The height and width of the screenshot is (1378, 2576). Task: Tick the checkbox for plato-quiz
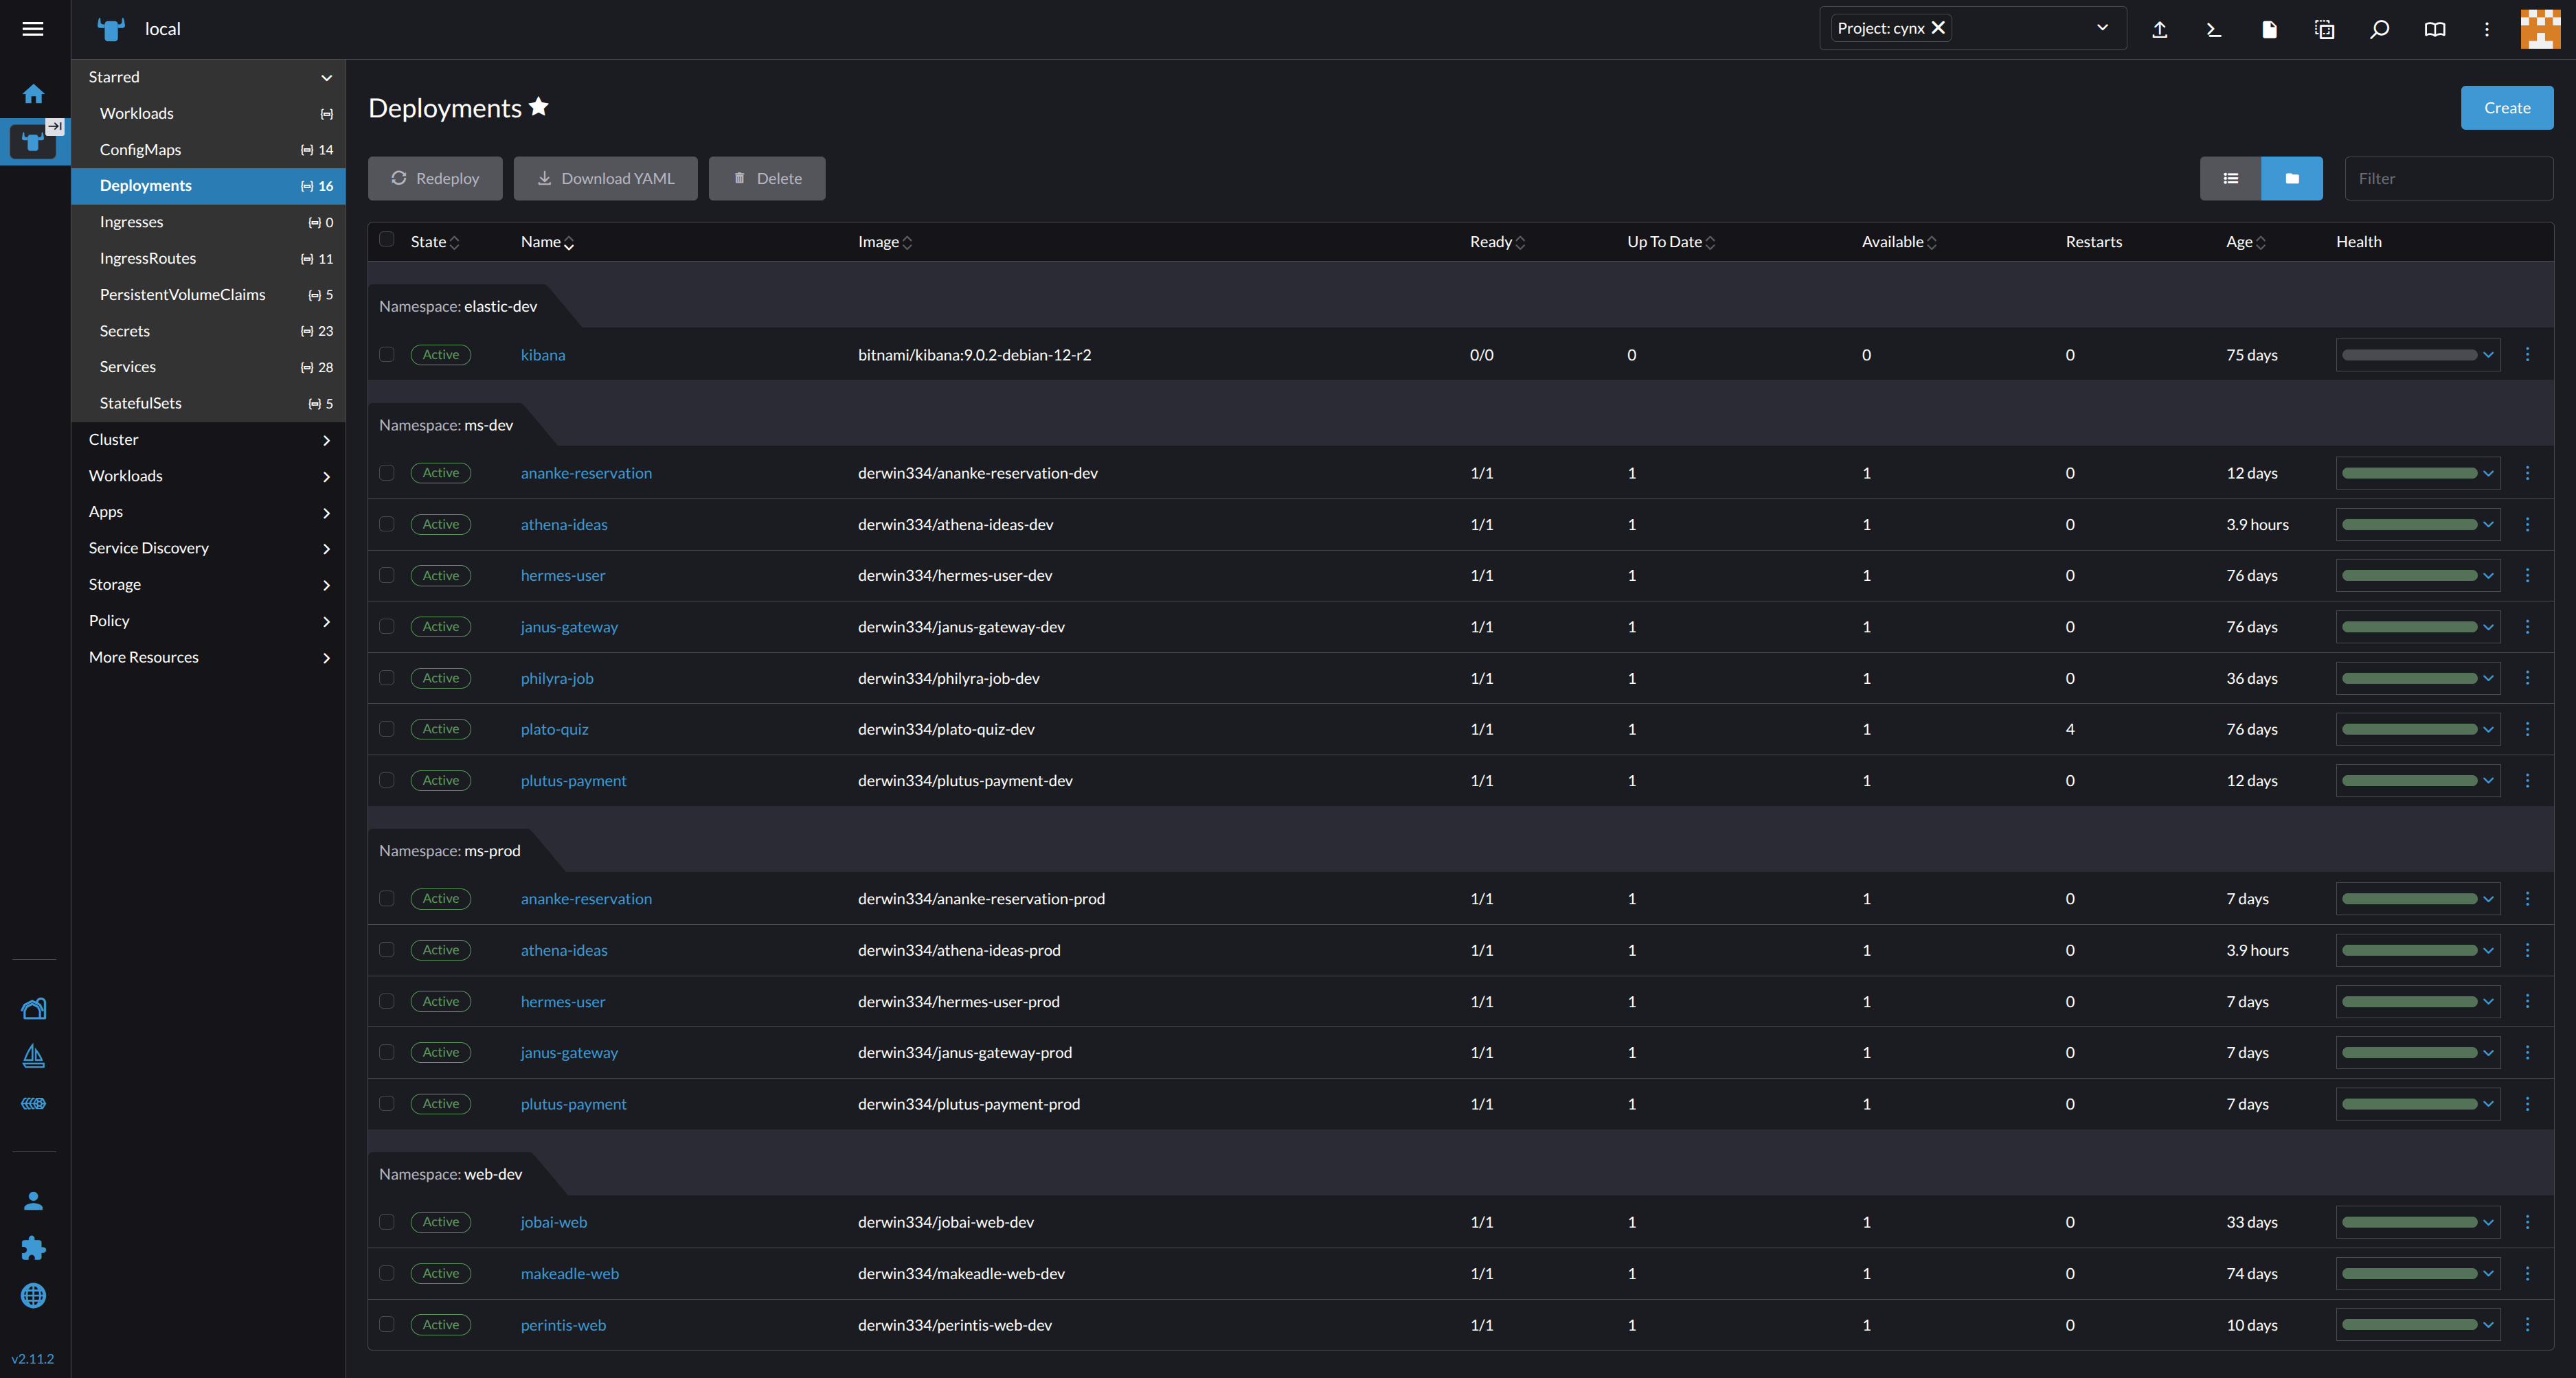(x=387, y=729)
